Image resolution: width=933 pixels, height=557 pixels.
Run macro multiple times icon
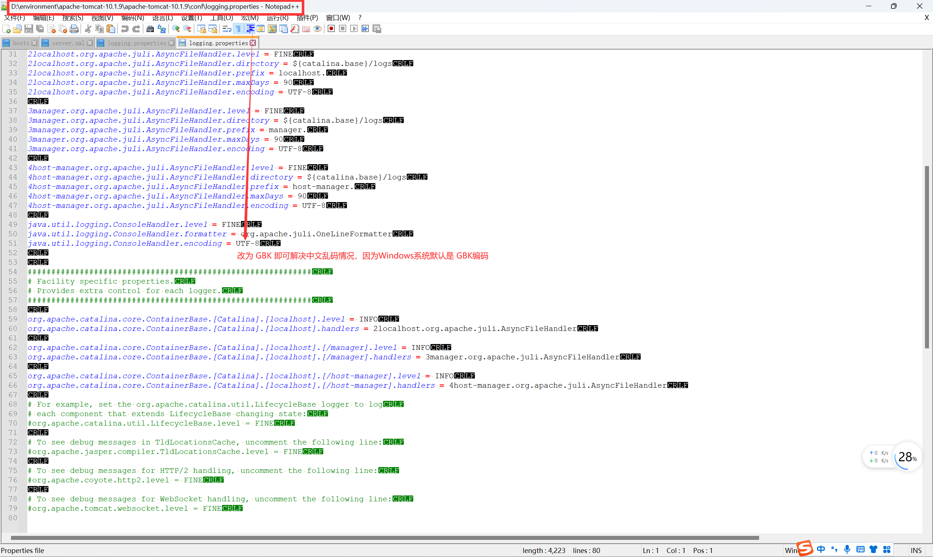[365, 29]
